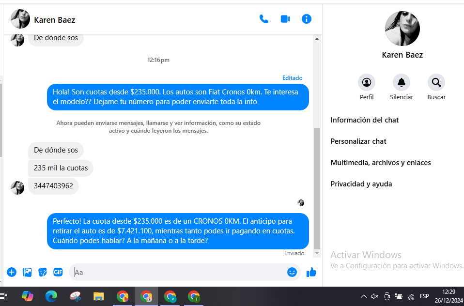This screenshot has height=306, width=464.
Task: Toggle the conversation info panel icon
Action: [306, 19]
